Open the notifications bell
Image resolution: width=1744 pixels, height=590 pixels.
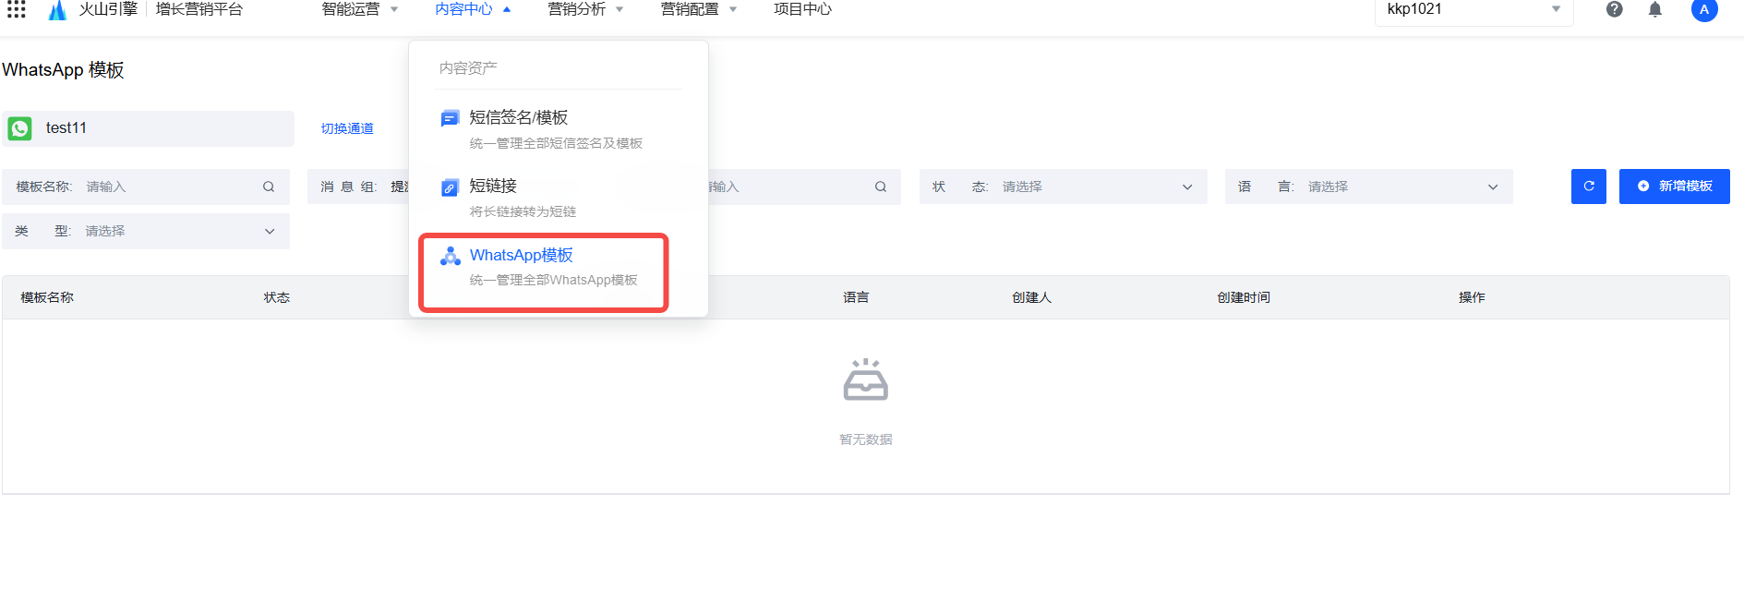(1655, 9)
